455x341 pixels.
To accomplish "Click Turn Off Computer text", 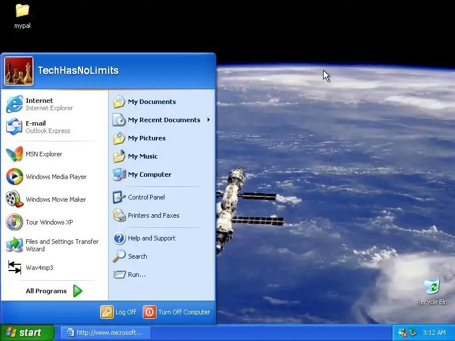I will (x=184, y=312).
